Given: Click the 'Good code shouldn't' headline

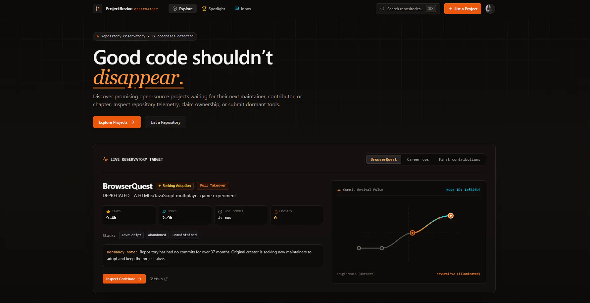Looking at the screenshot, I should pos(183,58).
